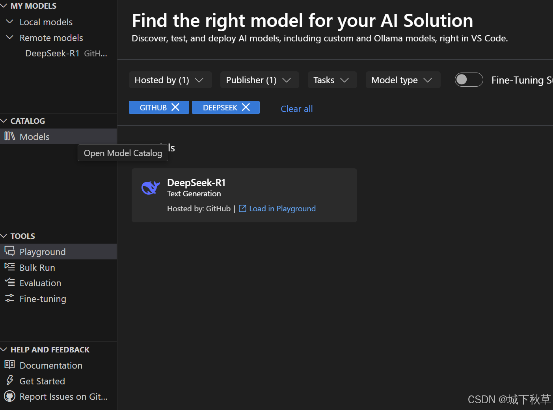
Task: Click the Evaluation checklist icon
Action: pyautogui.click(x=9, y=282)
